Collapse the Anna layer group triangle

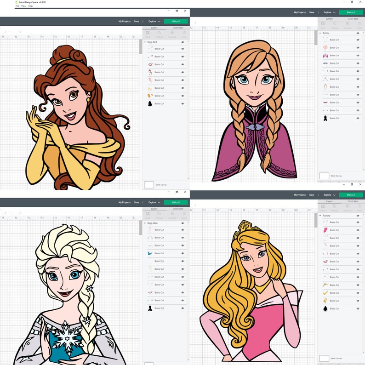320,33
